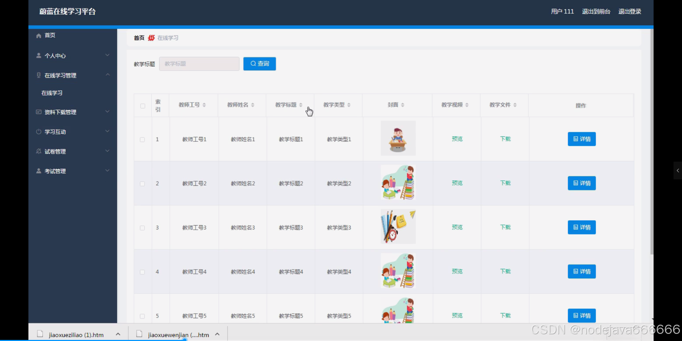Image resolution: width=682 pixels, height=341 pixels.
Task: Click 下载 file link in row 2
Action: [505, 183]
